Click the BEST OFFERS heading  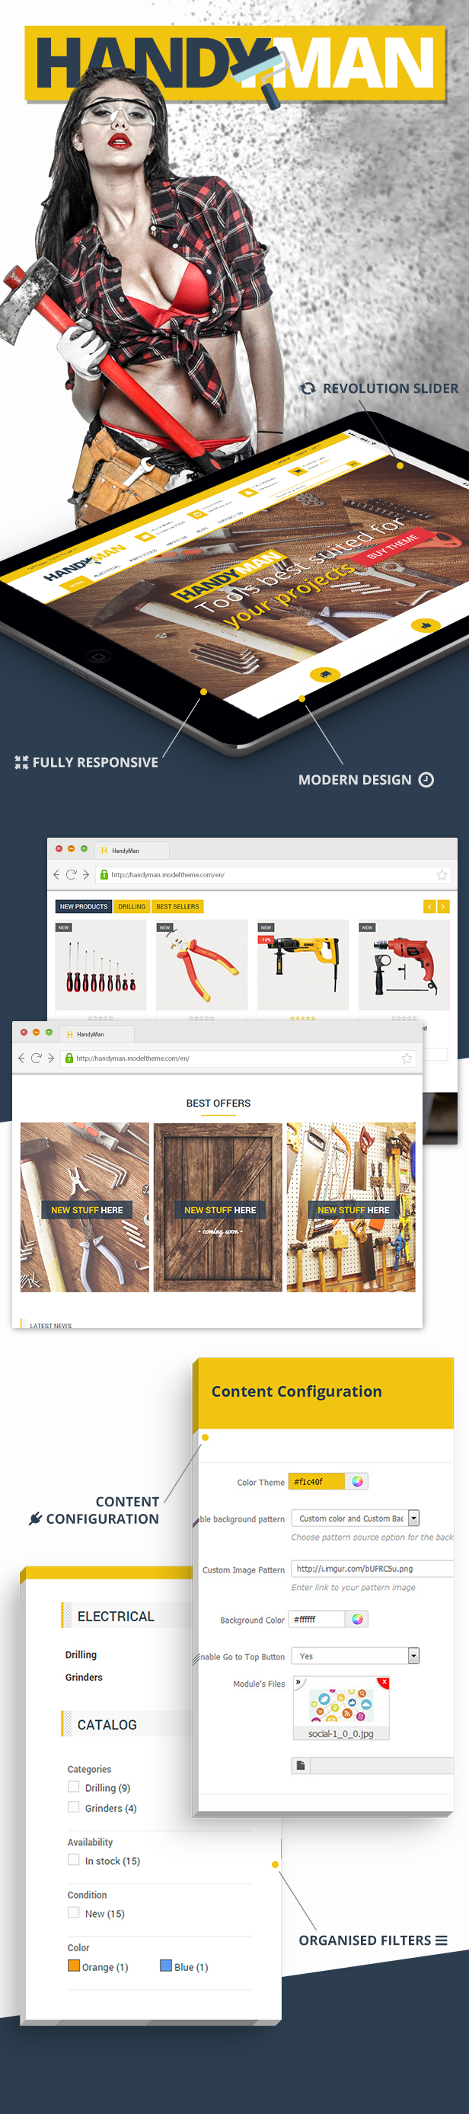[x=218, y=1103]
